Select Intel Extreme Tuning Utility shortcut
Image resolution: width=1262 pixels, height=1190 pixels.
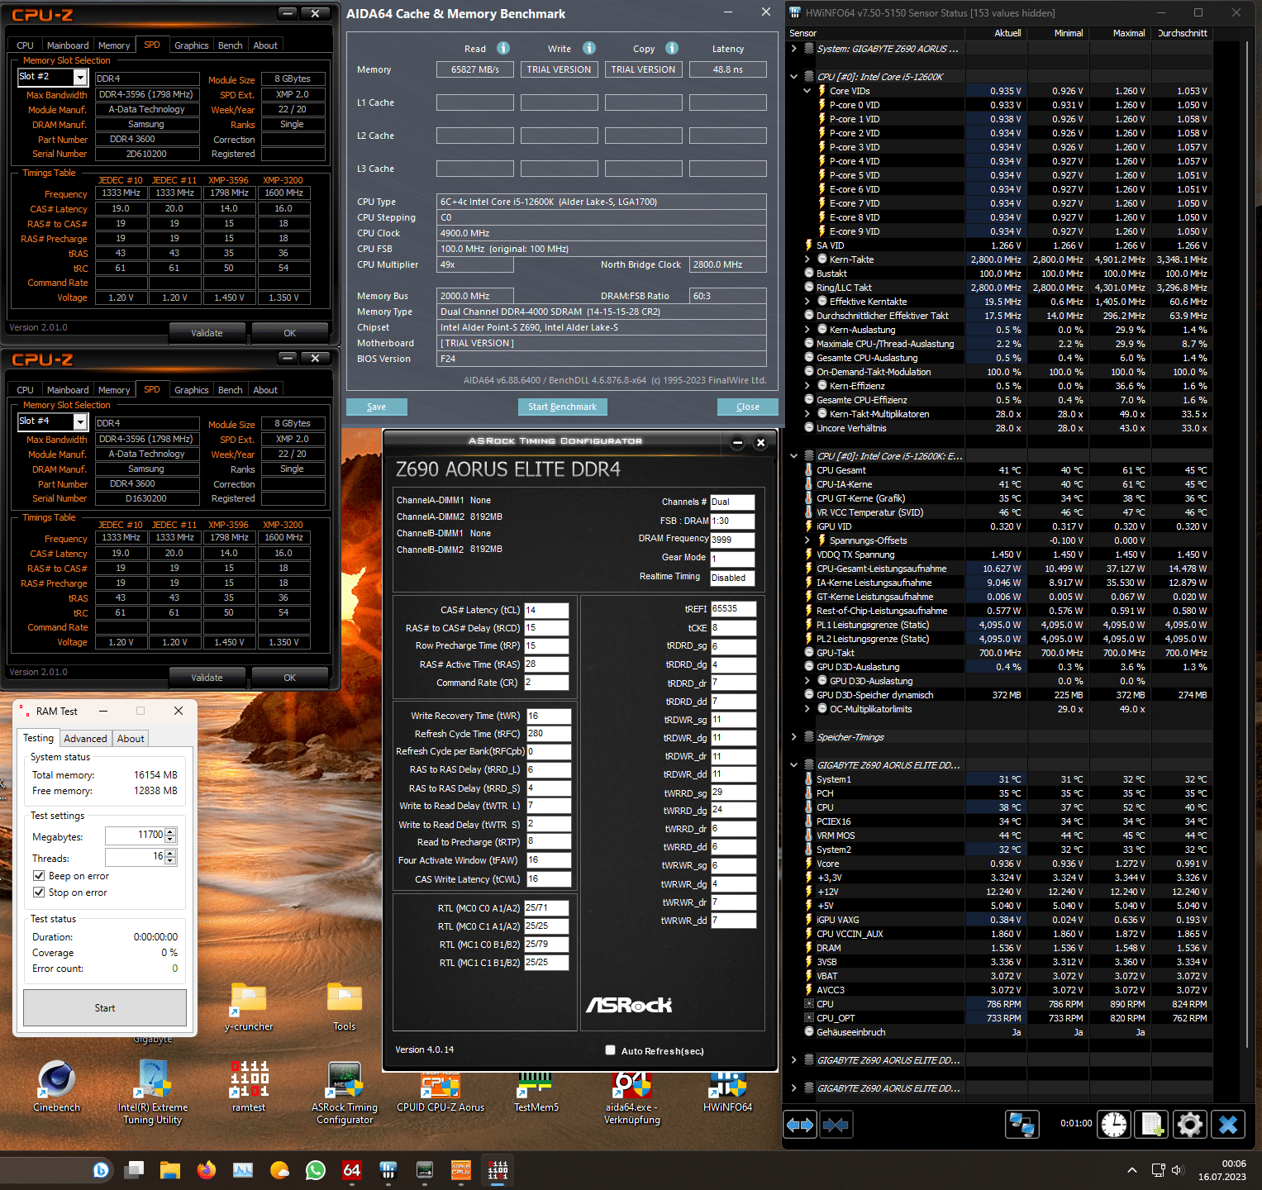[x=153, y=1092]
